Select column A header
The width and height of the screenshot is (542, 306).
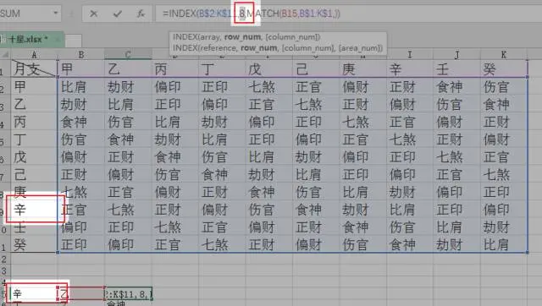[x=34, y=54]
